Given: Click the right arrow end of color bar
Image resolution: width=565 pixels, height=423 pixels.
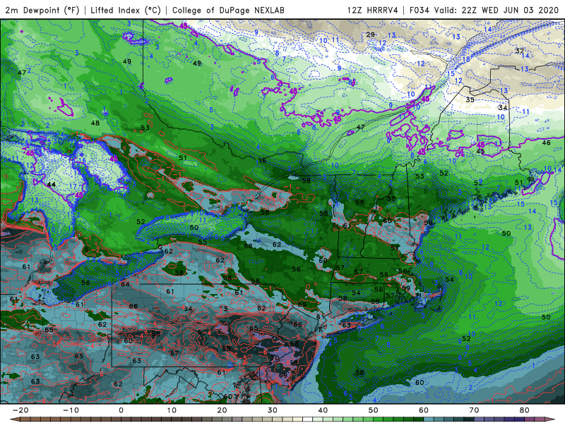Looking at the screenshot, I should point(551,419).
